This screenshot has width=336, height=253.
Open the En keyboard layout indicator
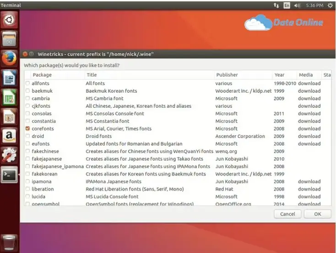click(287, 5)
